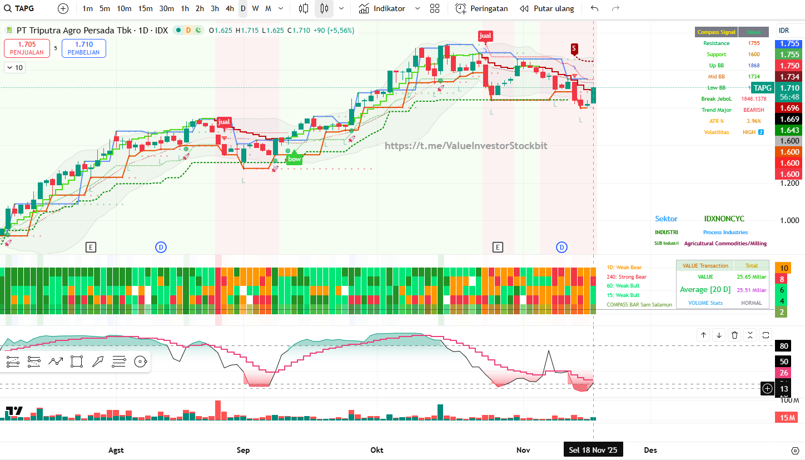Create an alert with Peringatan
The width and height of the screenshot is (805, 460).
pyautogui.click(x=481, y=8)
